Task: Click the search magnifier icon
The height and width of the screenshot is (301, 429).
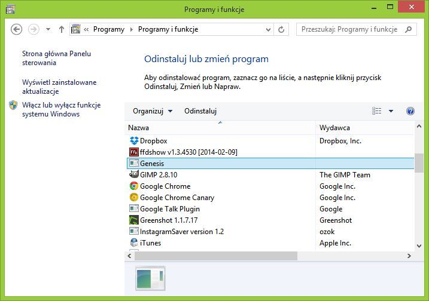Action: pos(409,29)
